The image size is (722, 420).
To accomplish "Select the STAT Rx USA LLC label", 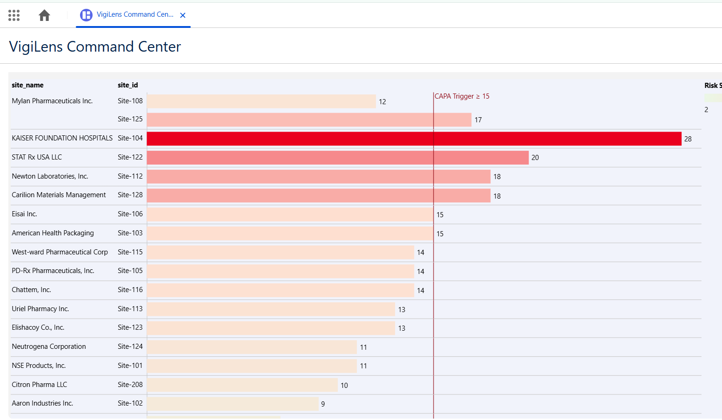I will pos(37,157).
